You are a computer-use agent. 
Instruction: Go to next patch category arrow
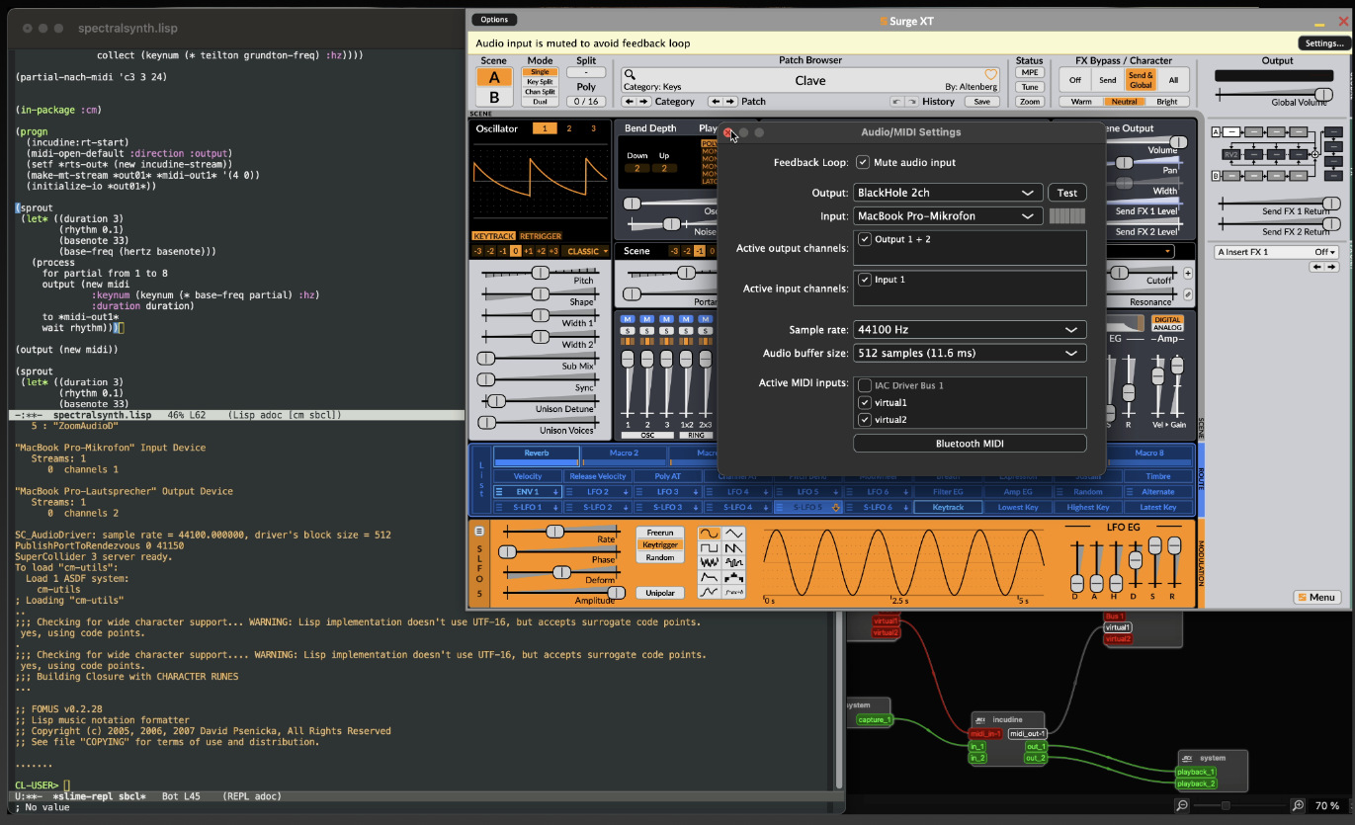tap(643, 101)
